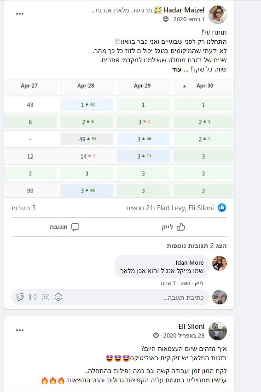261x392 pixels.
Task: Open the post date '1 במאי 2020' link
Action: tap(189, 19)
